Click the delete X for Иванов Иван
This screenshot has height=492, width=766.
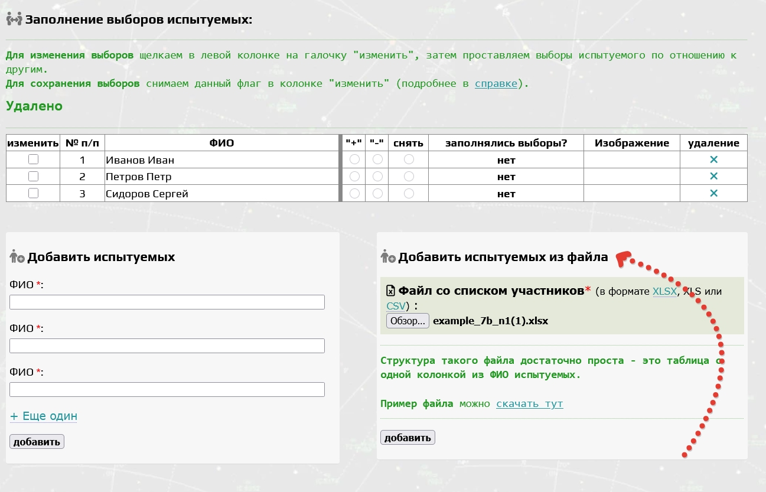[x=713, y=159]
